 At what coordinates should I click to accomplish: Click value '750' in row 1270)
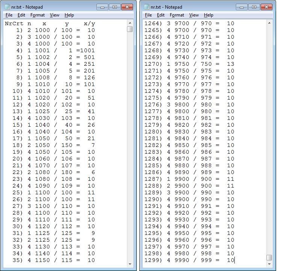coord(206,64)
